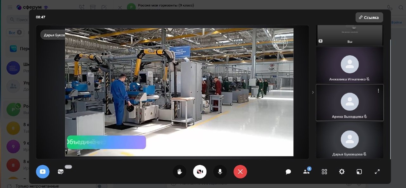
Task: Mute the microphone
Action: [x=220, y=172]
